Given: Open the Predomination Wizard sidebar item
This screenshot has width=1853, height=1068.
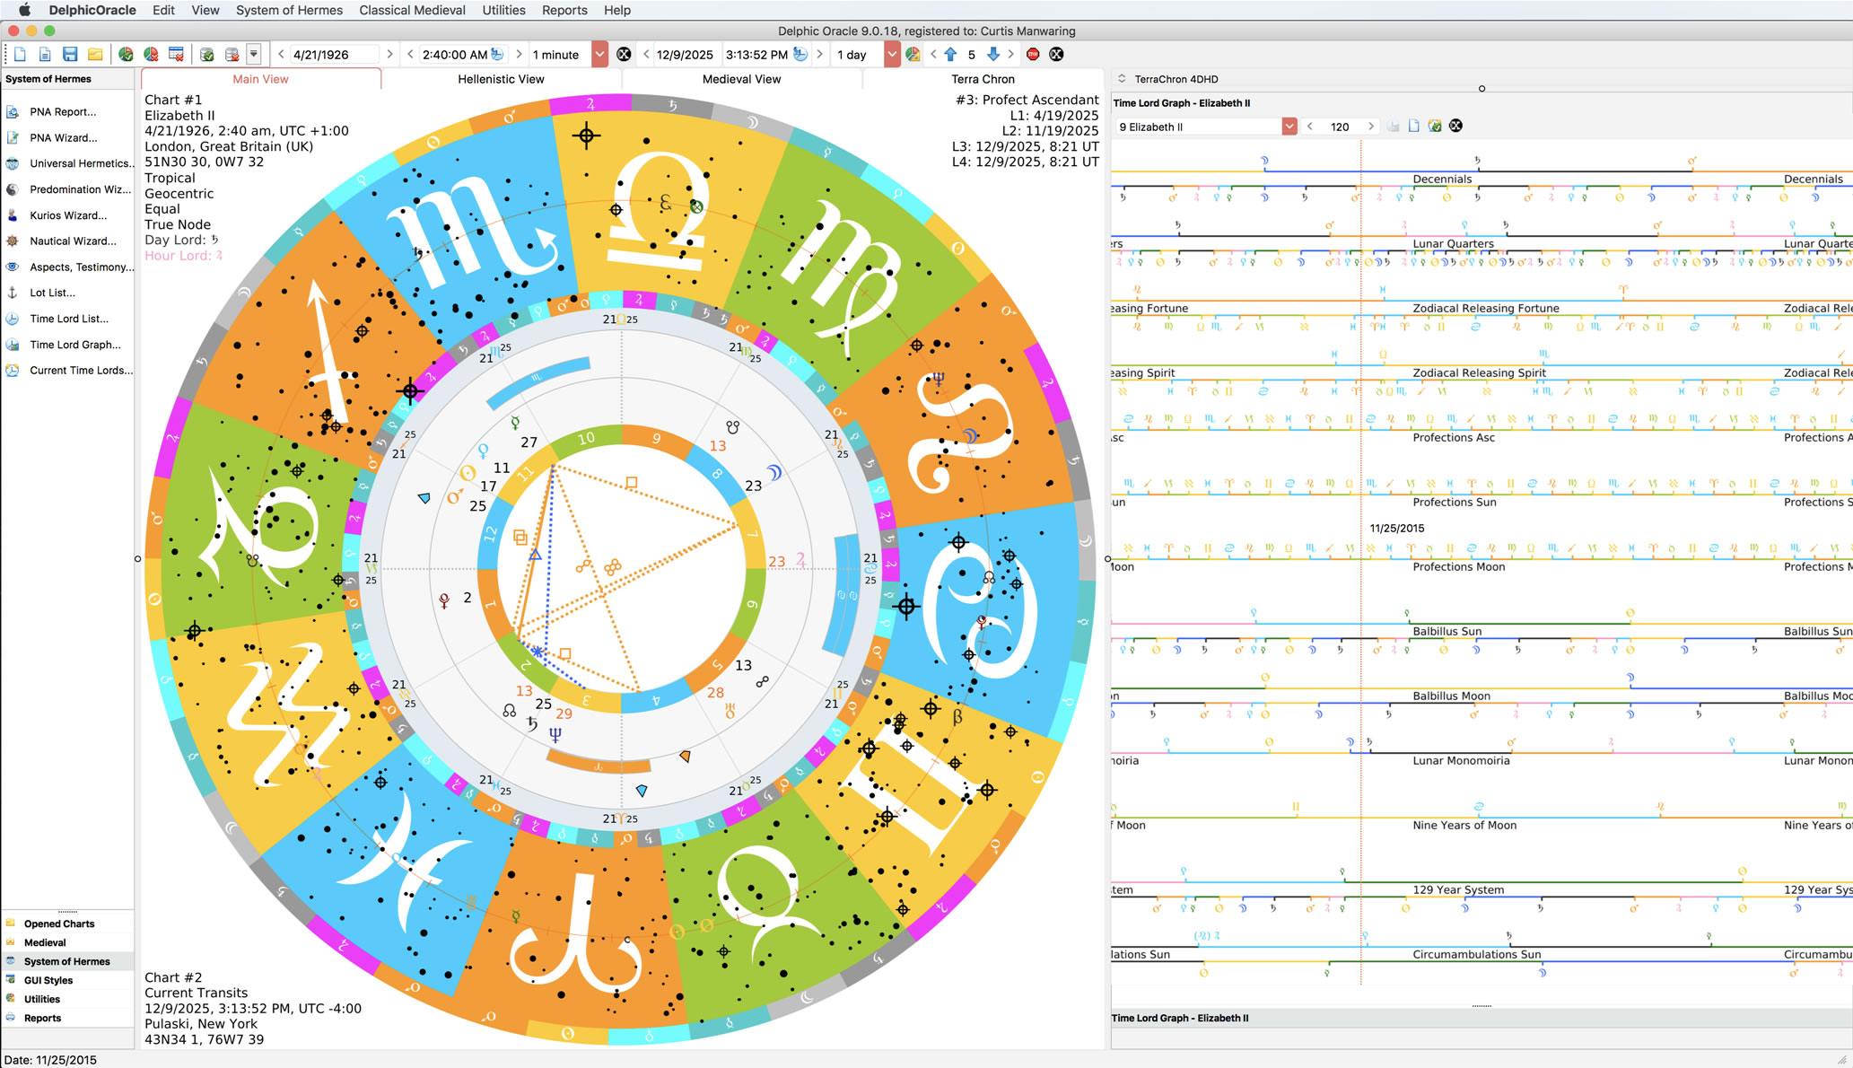Looking at the screenshot, I should click(80, 189).
